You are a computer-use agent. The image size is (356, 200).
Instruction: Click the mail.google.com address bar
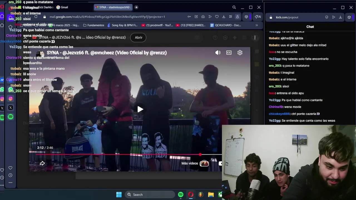107,17
